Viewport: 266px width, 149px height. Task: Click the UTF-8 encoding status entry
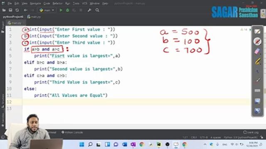point(204,137)
